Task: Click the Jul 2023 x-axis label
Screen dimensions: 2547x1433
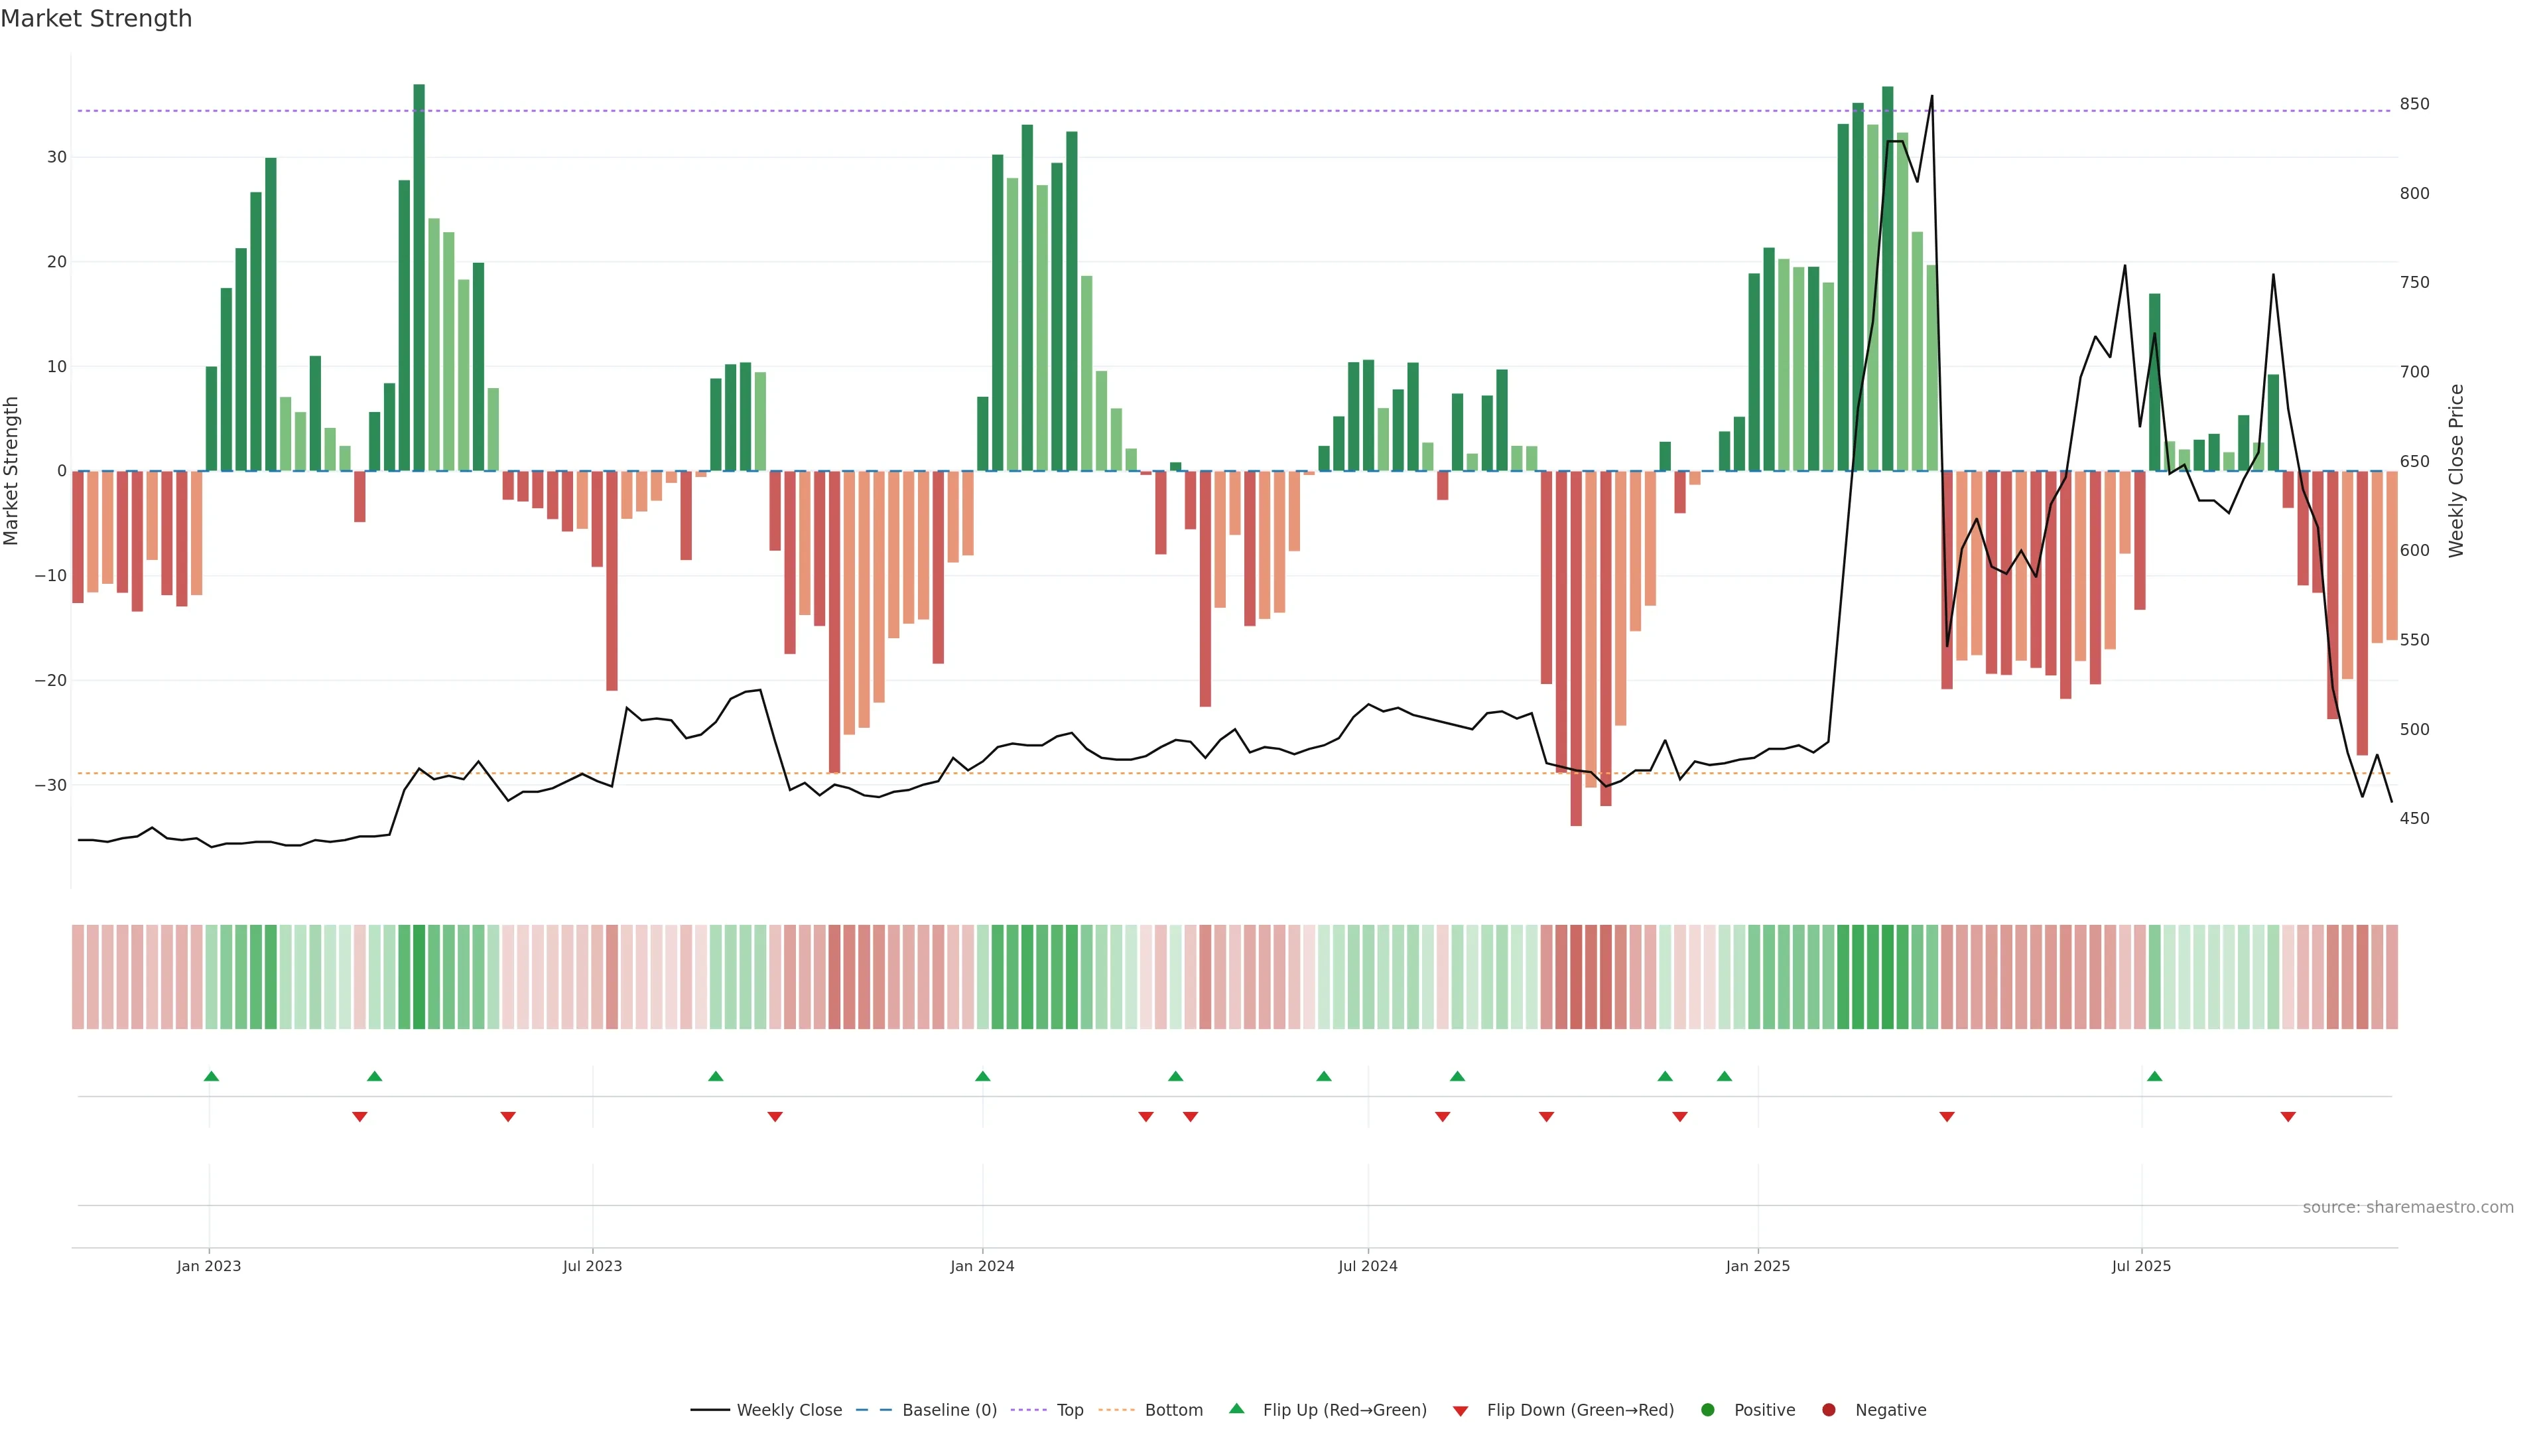Action: tap(592, 1266)
